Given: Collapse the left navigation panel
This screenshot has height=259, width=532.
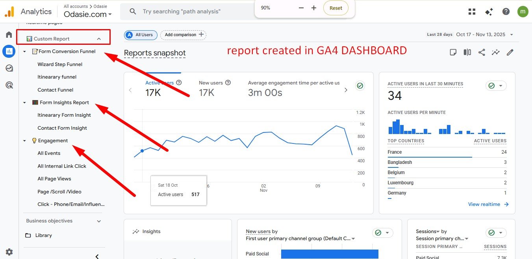Looking at the screenshot, I should point(97,256).
